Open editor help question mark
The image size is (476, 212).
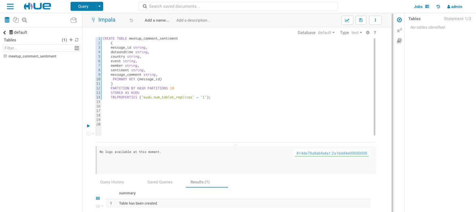click(375, 32)
